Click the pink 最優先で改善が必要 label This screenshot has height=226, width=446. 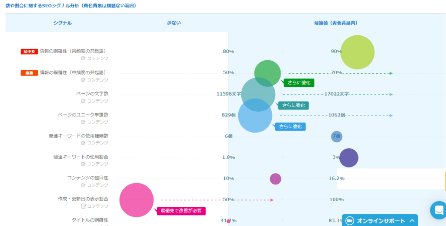[x=181, y=211]
